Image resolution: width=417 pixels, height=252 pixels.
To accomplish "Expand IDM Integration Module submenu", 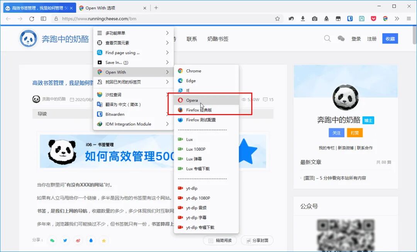I will (x=133, y=124).
